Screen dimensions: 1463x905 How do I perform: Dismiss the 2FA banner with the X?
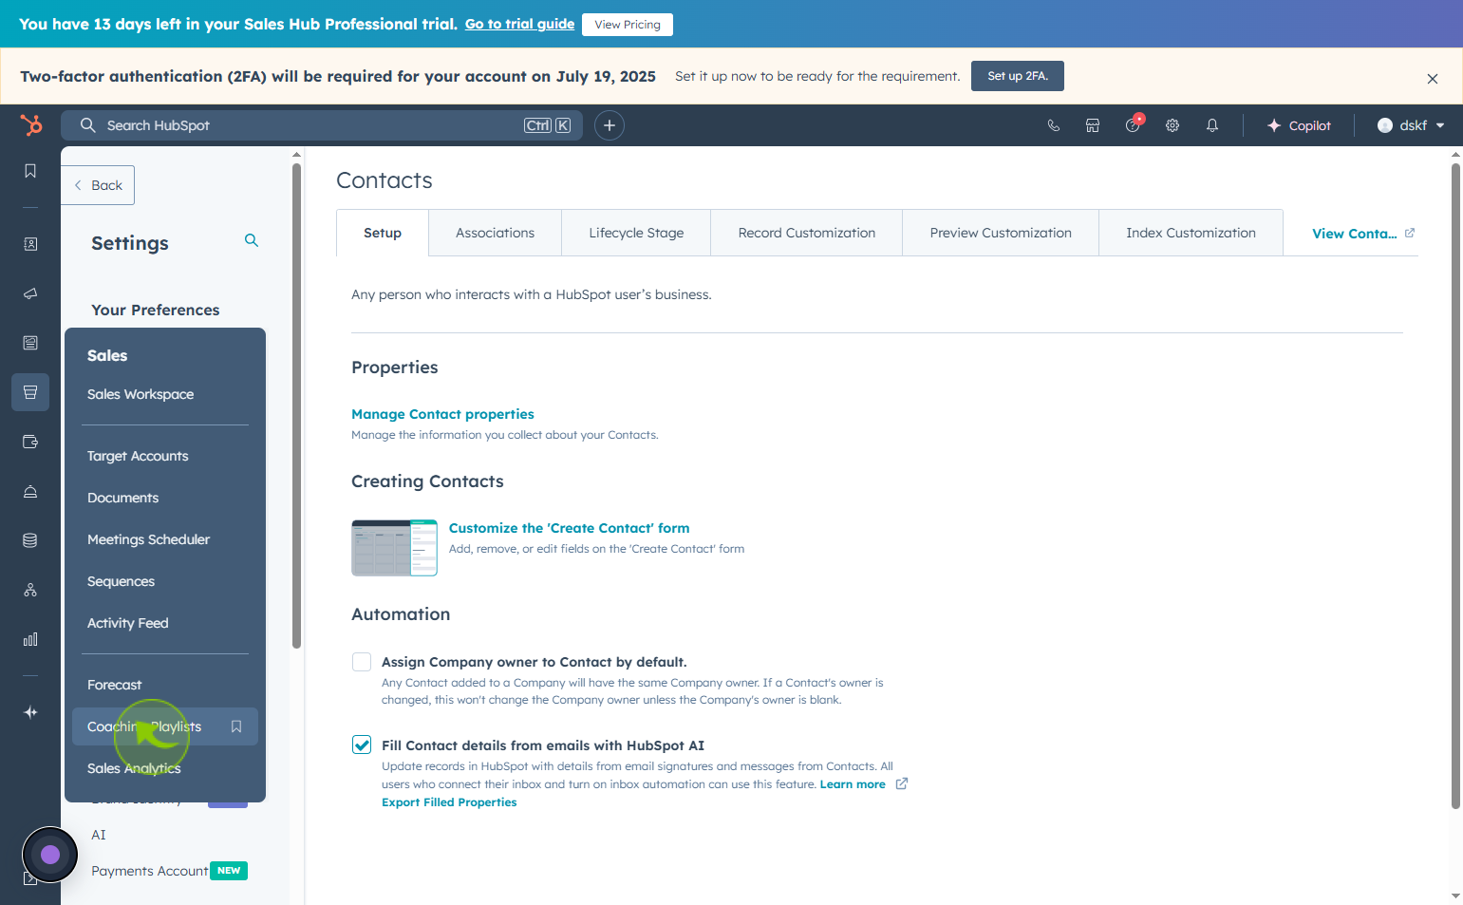click(1433, 79)
